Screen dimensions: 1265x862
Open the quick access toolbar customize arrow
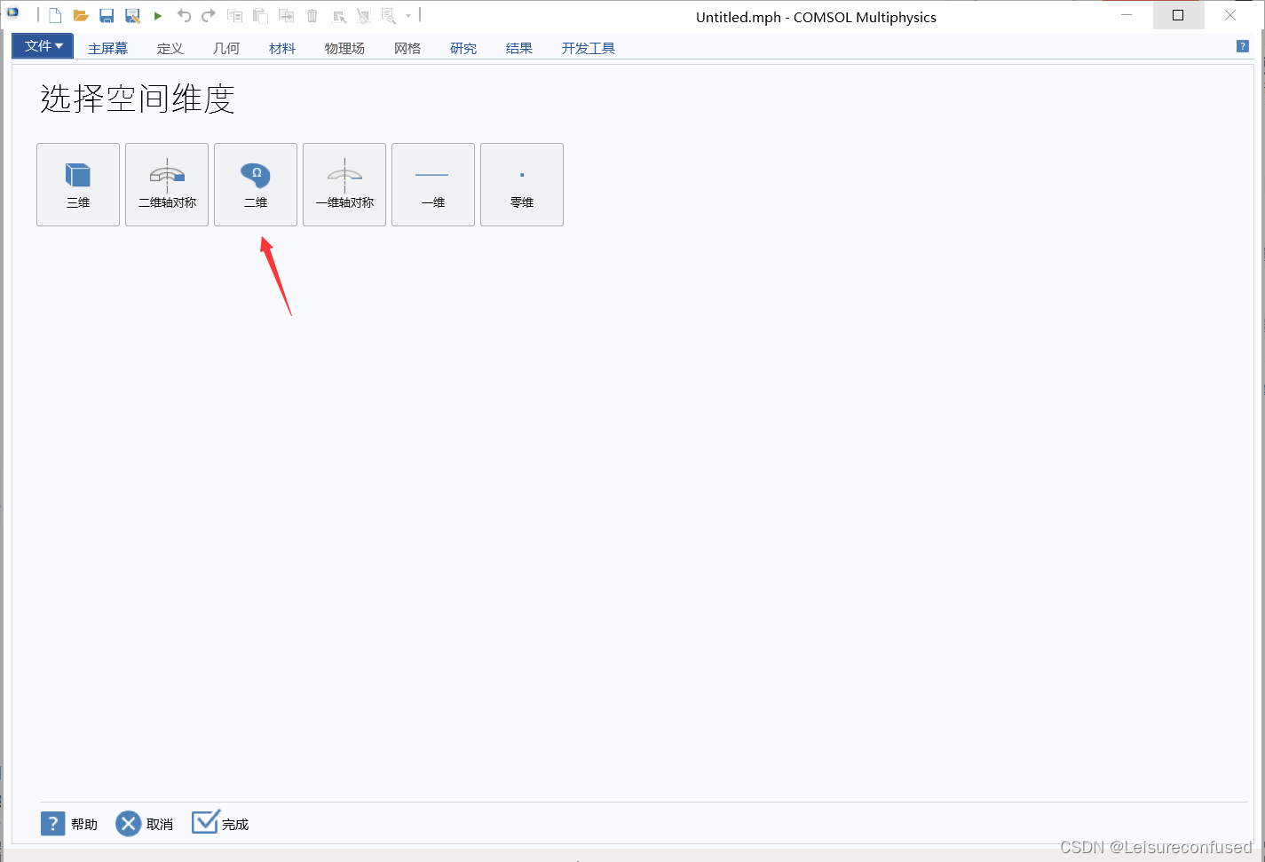(408, 16)
